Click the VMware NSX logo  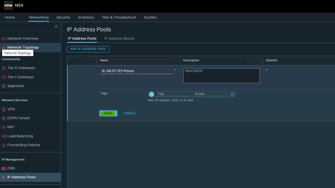[8, 5]
